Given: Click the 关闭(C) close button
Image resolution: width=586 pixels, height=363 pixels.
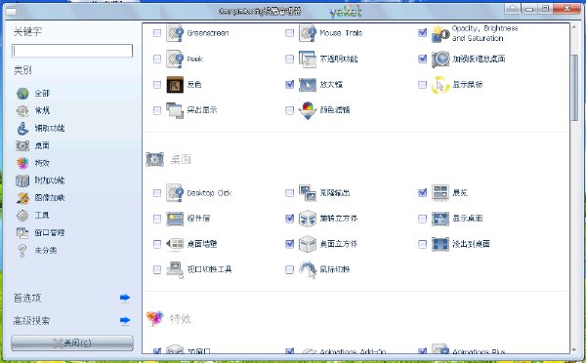Looking at the screenshot, I should coord(72,343).
